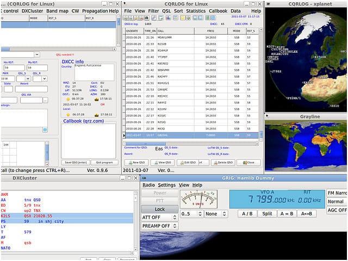The height and width of the screenshot is (261, 348).
Task: Open the FM Narrow mode dropdown
Action: click(337, 193)
